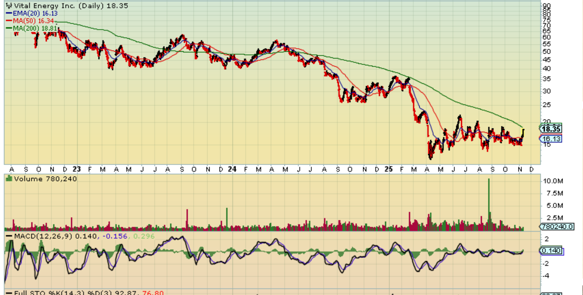This screenshot has height=295, width=583.
Task: Click the green MA(200) legend line marker
Action: (9, 28)
